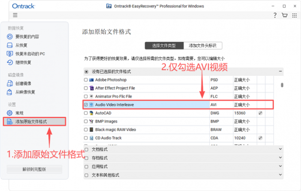301x191 pixels.
Task: Open 从恢复 in the sidebar
Action: click(x=21, y=45)
